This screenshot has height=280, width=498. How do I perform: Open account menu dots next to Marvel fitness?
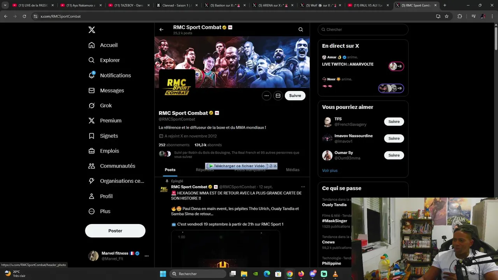click(147, 256)
